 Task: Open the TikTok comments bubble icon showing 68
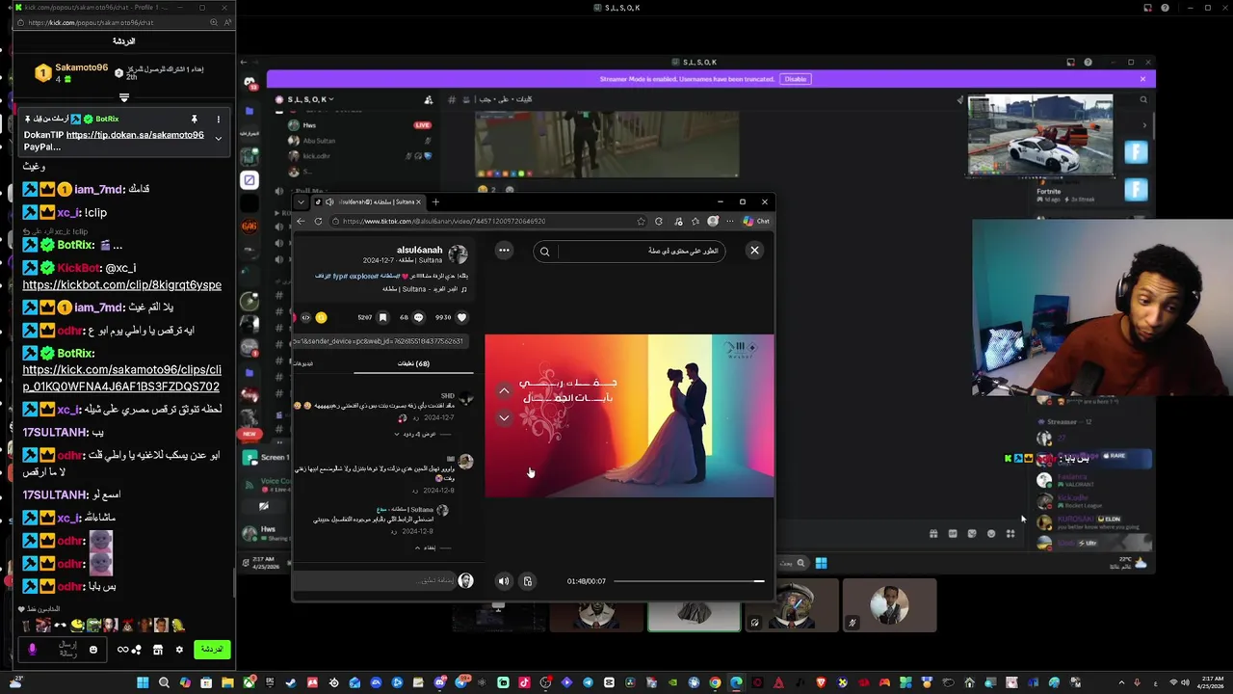418,317
